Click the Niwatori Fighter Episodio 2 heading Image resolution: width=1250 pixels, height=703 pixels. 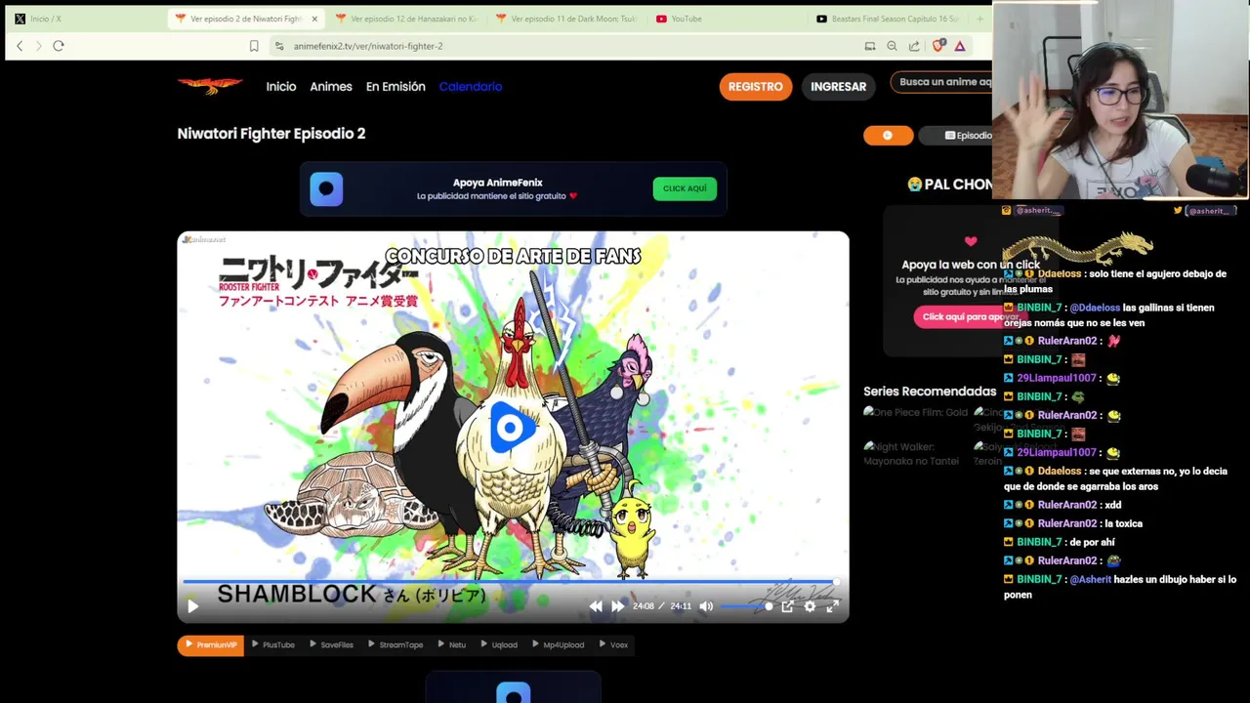pos(271,134)
